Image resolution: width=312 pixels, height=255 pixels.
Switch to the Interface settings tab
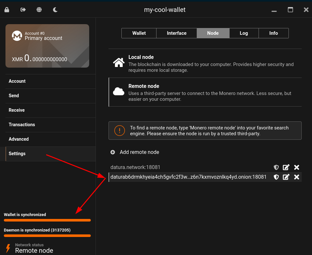tap(177, 33)
